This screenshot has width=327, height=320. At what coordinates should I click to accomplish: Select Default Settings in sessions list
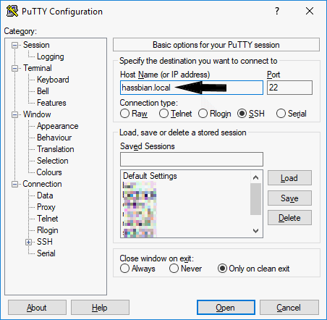click(150, 176)
